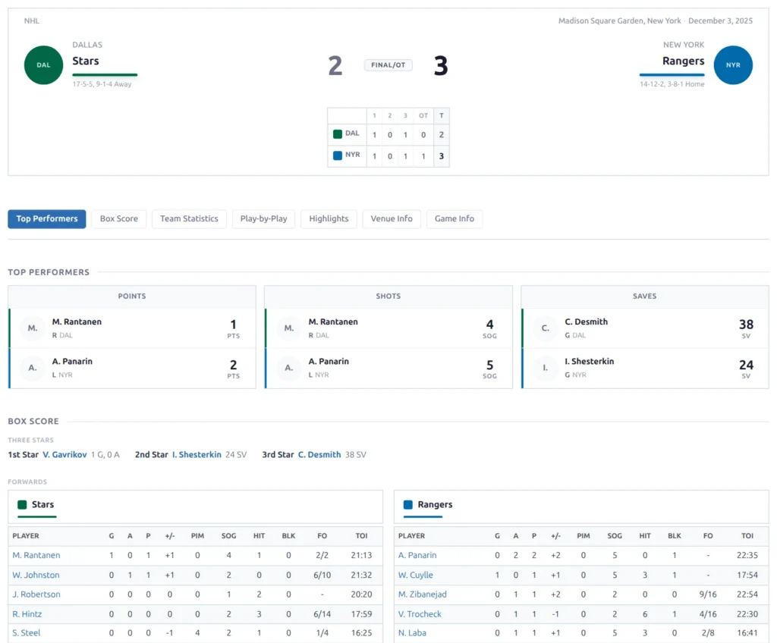The width and height of the screenshot is (777, 643).
Task: Click the FINAL/OT status badge
Action: click(388, 65)
